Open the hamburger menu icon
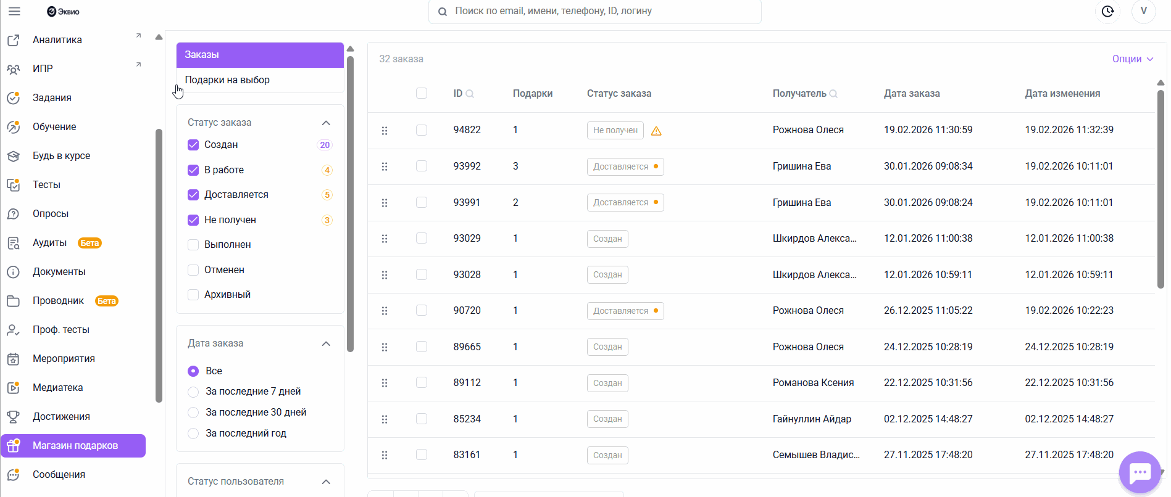The width and height of the screenshot is (1171, 497). click(14, 11)
